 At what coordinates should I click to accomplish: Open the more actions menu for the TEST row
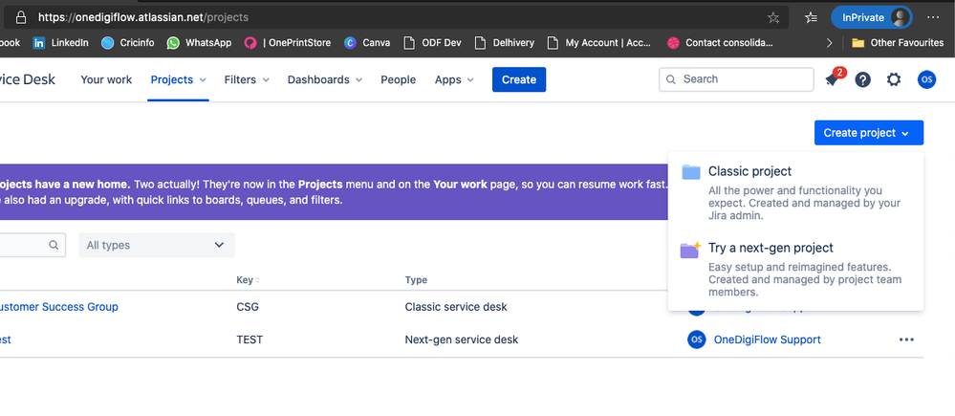906,339
